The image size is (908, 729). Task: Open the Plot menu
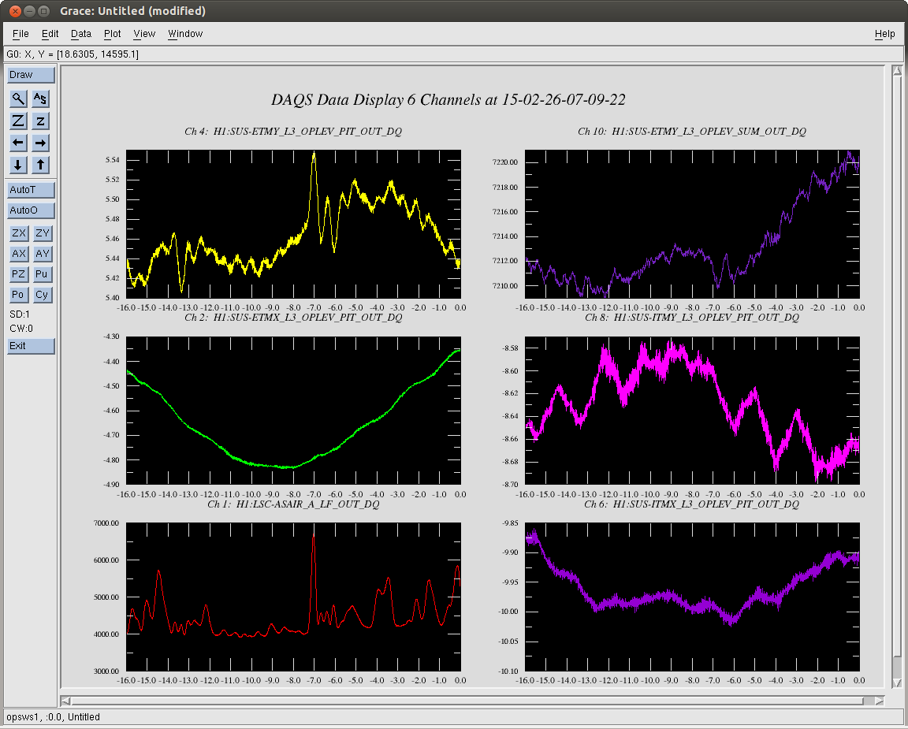[x=113, y=34]
